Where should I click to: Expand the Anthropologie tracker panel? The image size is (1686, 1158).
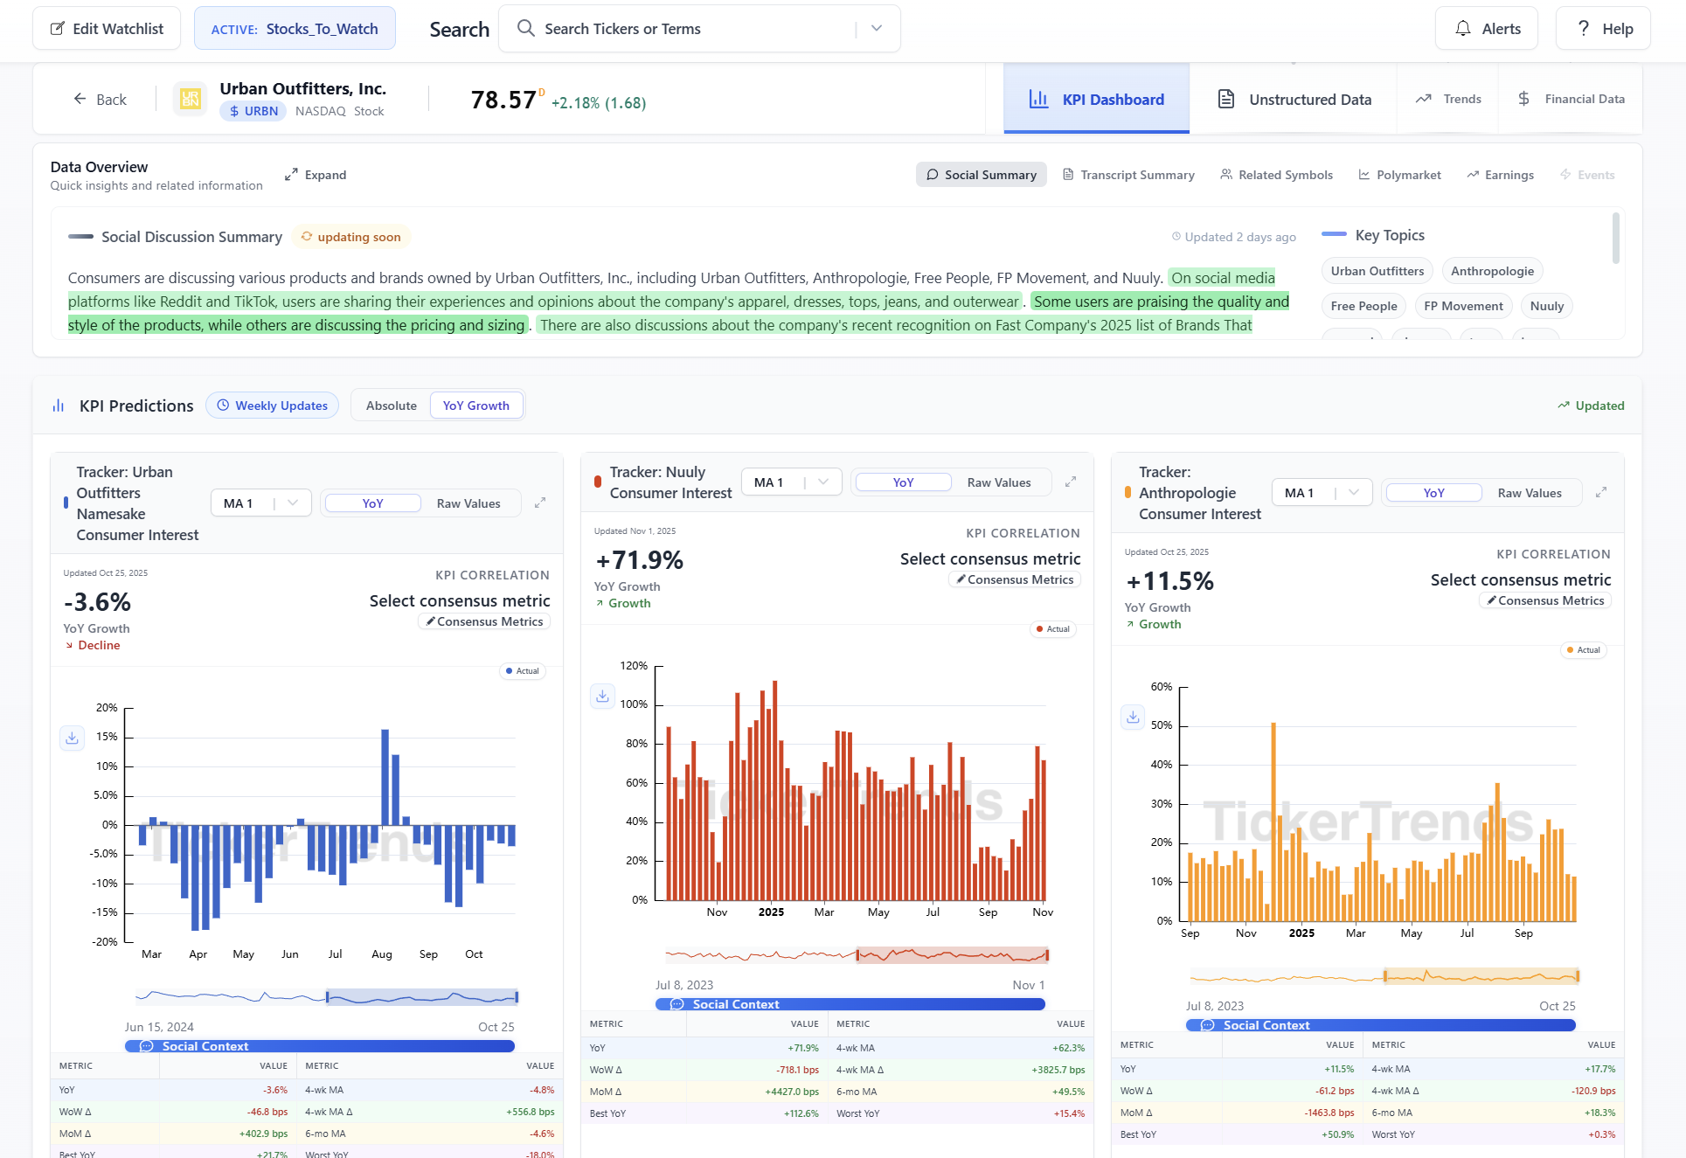[x=1601, y=492]
